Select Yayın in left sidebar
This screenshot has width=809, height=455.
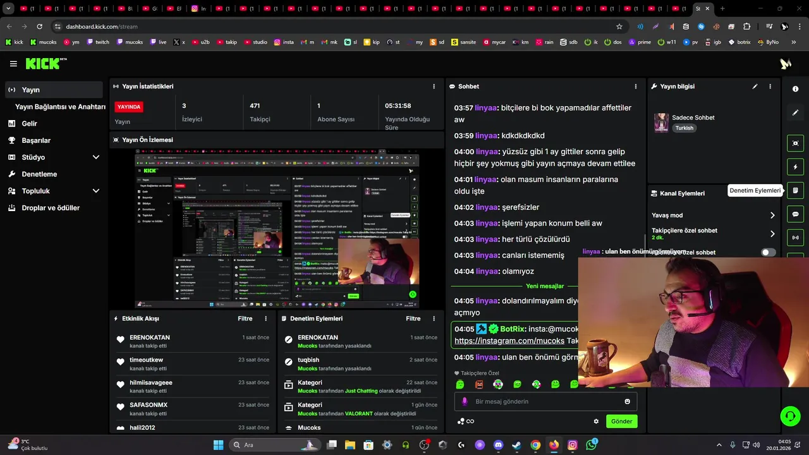pyautogui.click(x=53, y=90)
